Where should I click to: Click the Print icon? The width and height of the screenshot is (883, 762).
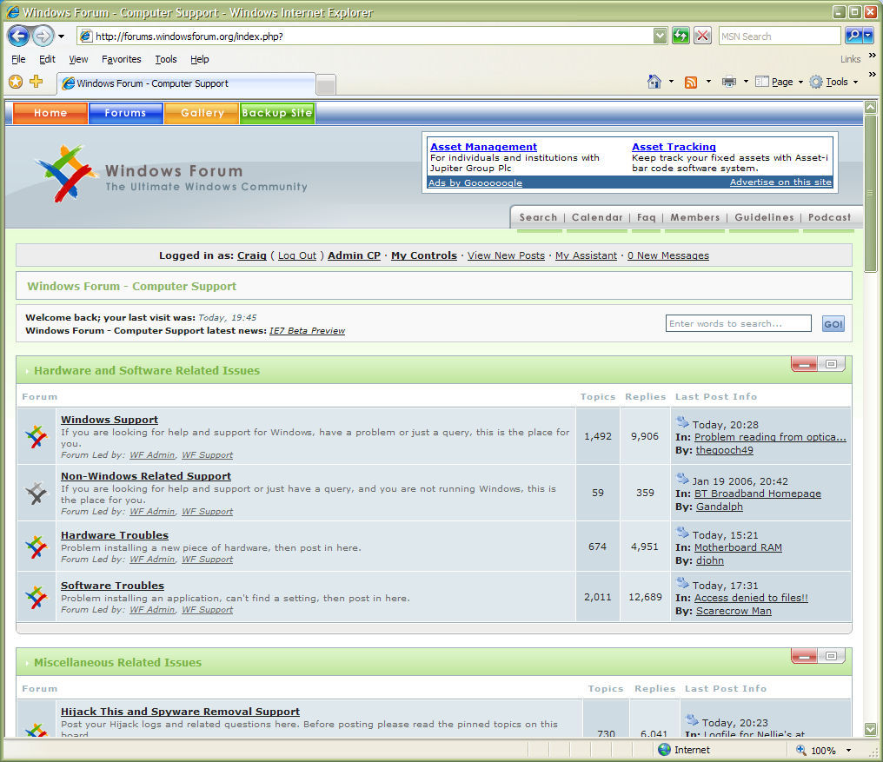point(728,83)
